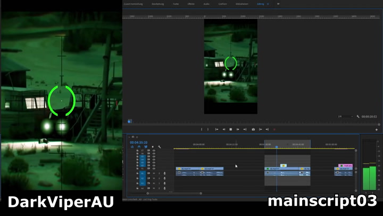
Task: Toggle sync lock on track A1
Action: coord(148,173)
